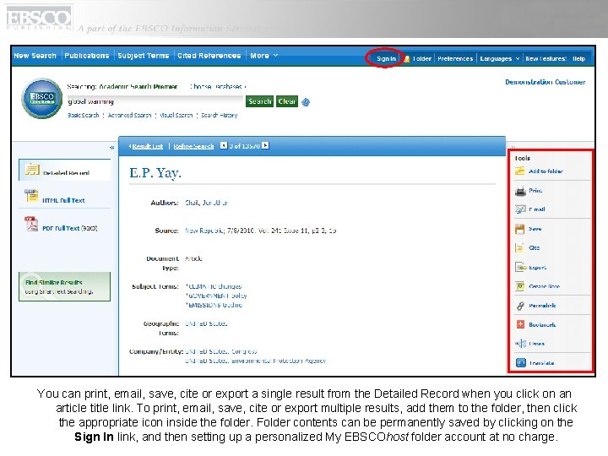
Task: Open Help in the top bar
Action: point(579,58)
